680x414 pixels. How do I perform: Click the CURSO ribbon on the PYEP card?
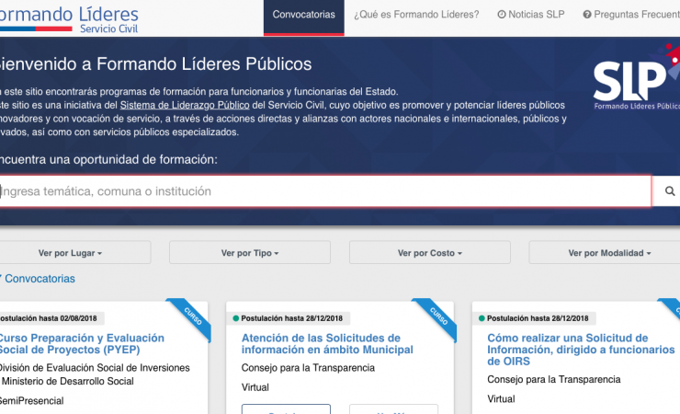pos(191,318)
